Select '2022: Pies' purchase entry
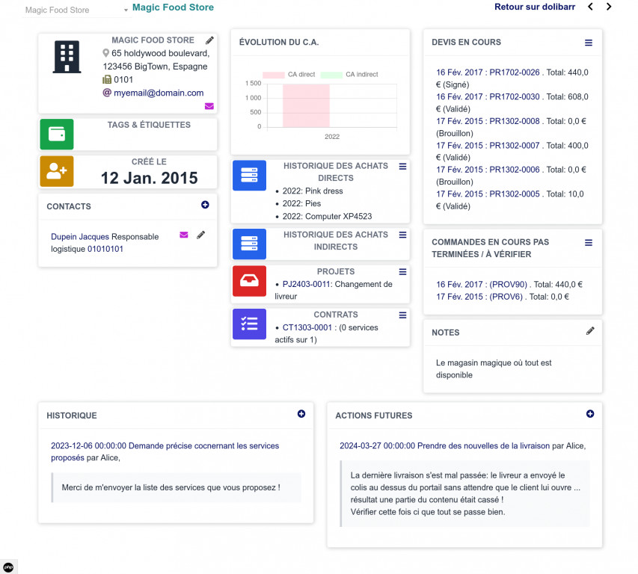 [x=301, y=203]
